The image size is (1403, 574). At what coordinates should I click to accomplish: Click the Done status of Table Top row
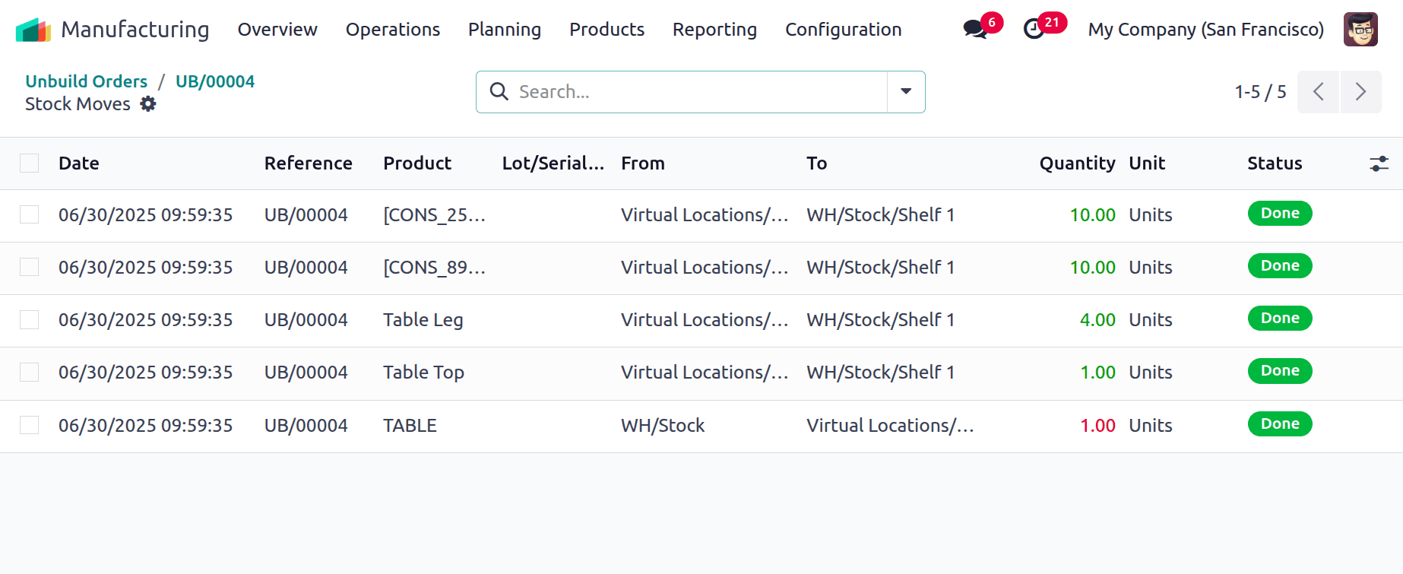point(1280,371)
